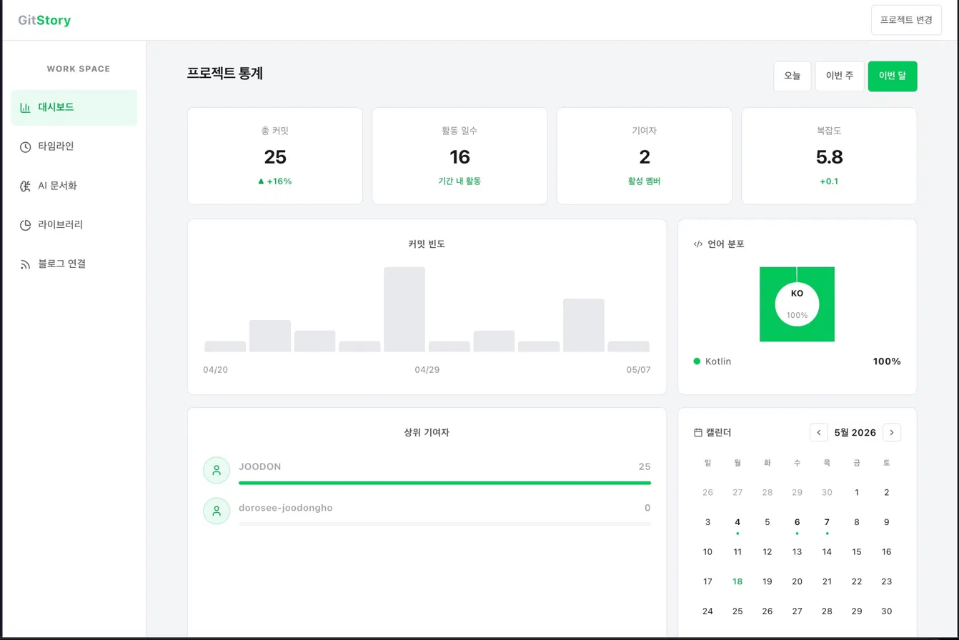959x640 pixels.
Task: Click the AI 문서화 brain icon
Action: [25, 186]
